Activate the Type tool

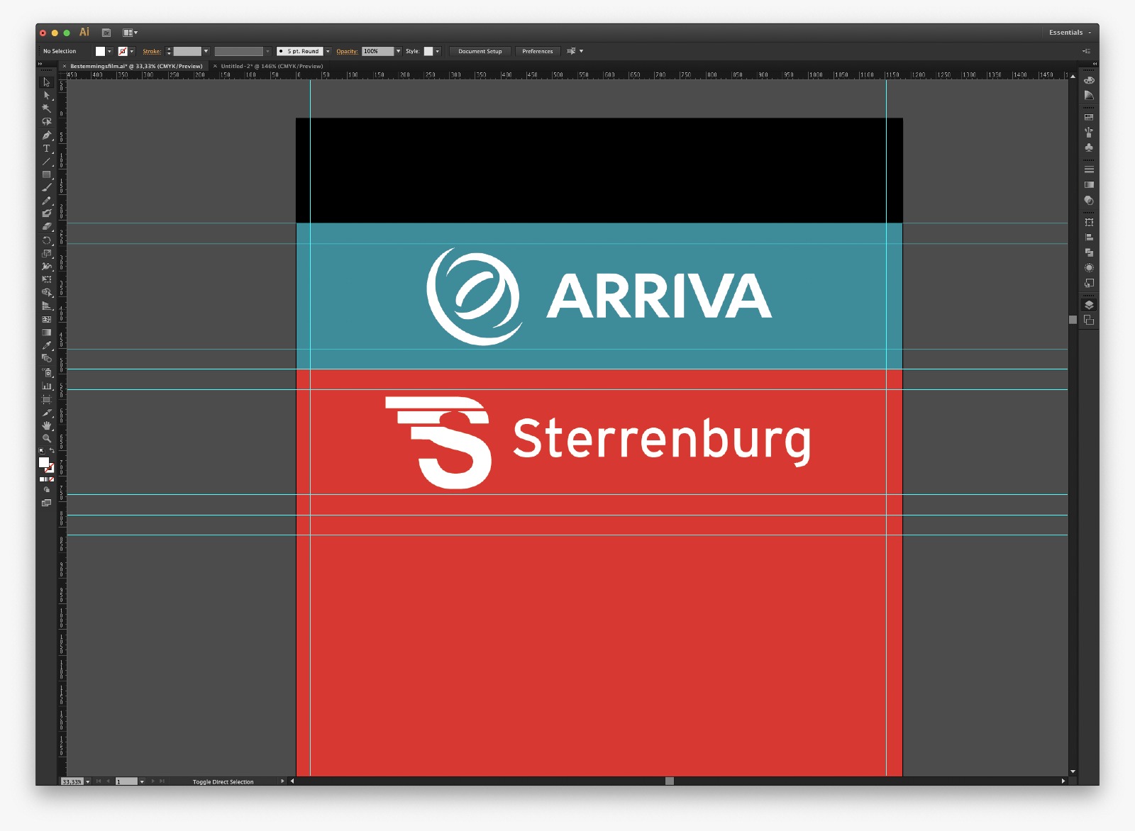47,148
